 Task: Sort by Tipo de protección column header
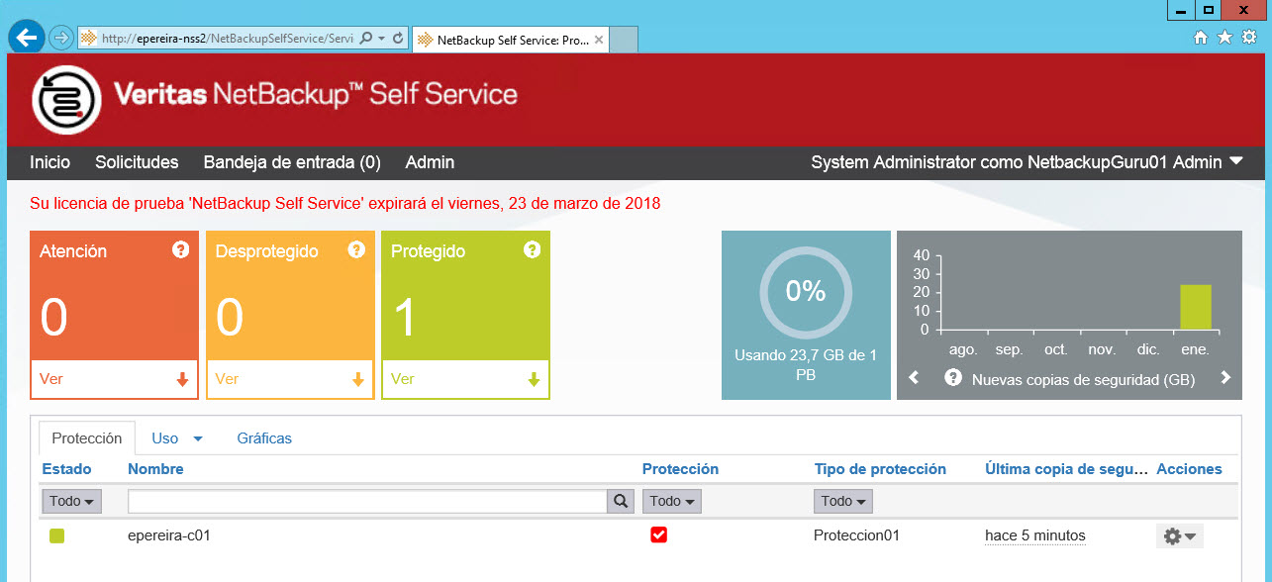[880, 469]
